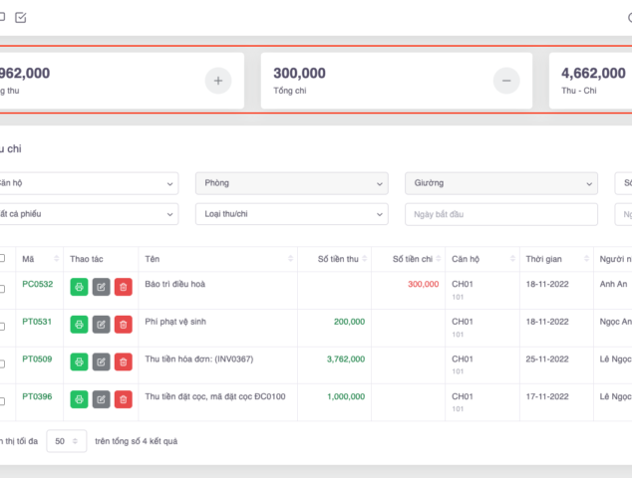
Task: Click the Ngày bắt đầu date field
Action: click(x=500, y=214)
